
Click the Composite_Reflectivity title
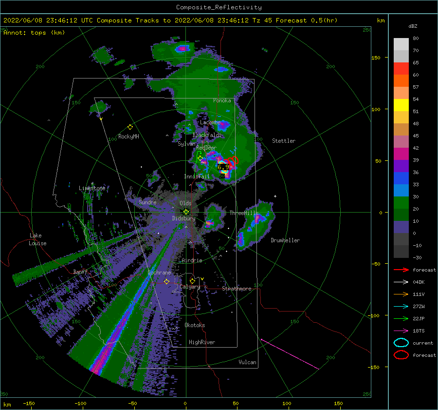click(219, 7)
